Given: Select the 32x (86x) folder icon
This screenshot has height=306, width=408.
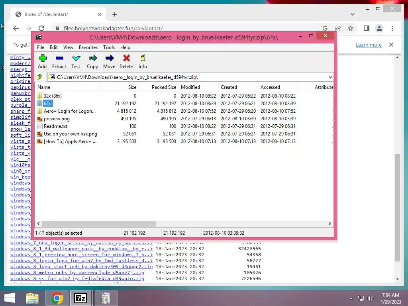Looking at the screenshot, I should (39, 96).
